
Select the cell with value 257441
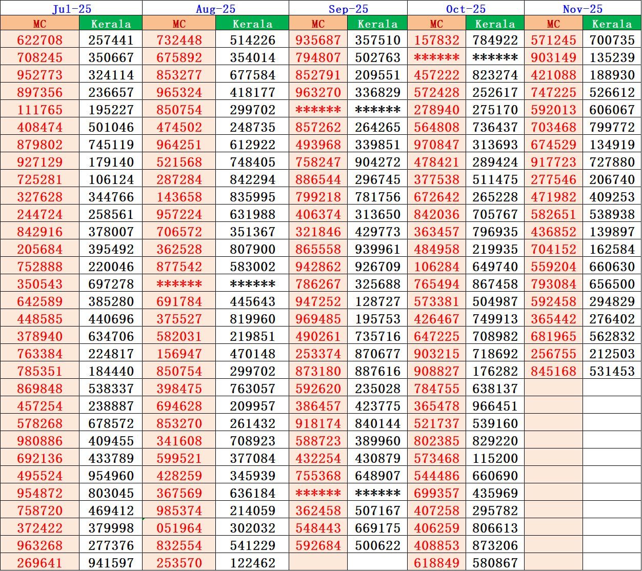pyautogui.click(x=110, y=39)
